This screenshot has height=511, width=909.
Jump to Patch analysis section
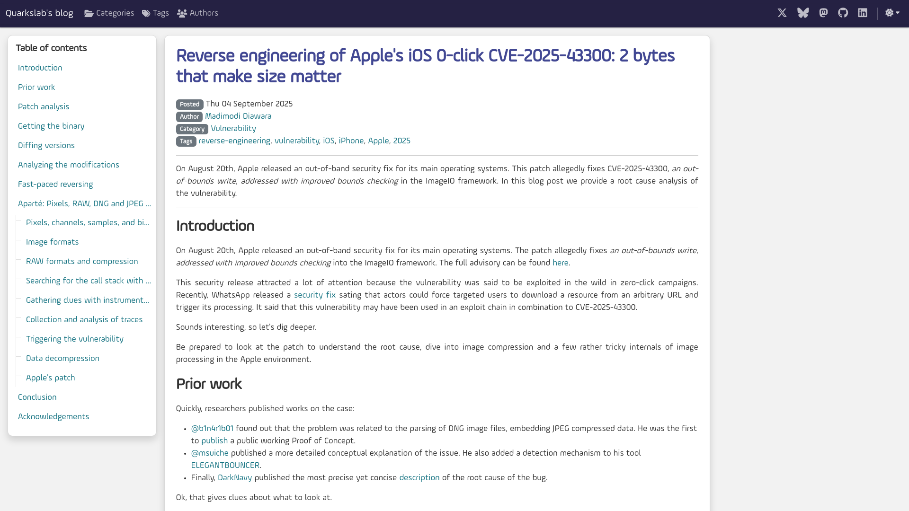coord(44,107)
